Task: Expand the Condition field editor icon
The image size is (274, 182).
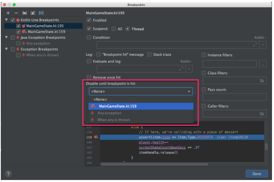Action: click(x=255, y=45)
